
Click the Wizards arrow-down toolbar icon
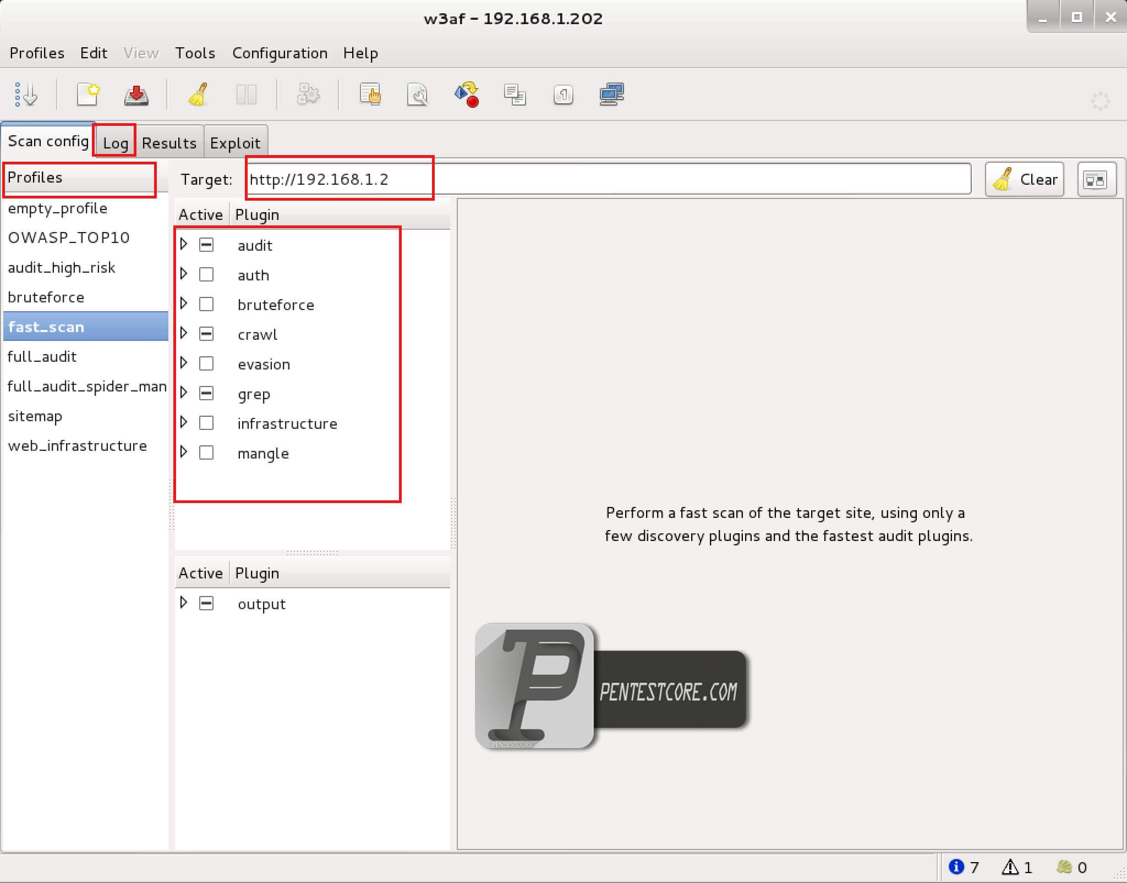click(26, 95)
